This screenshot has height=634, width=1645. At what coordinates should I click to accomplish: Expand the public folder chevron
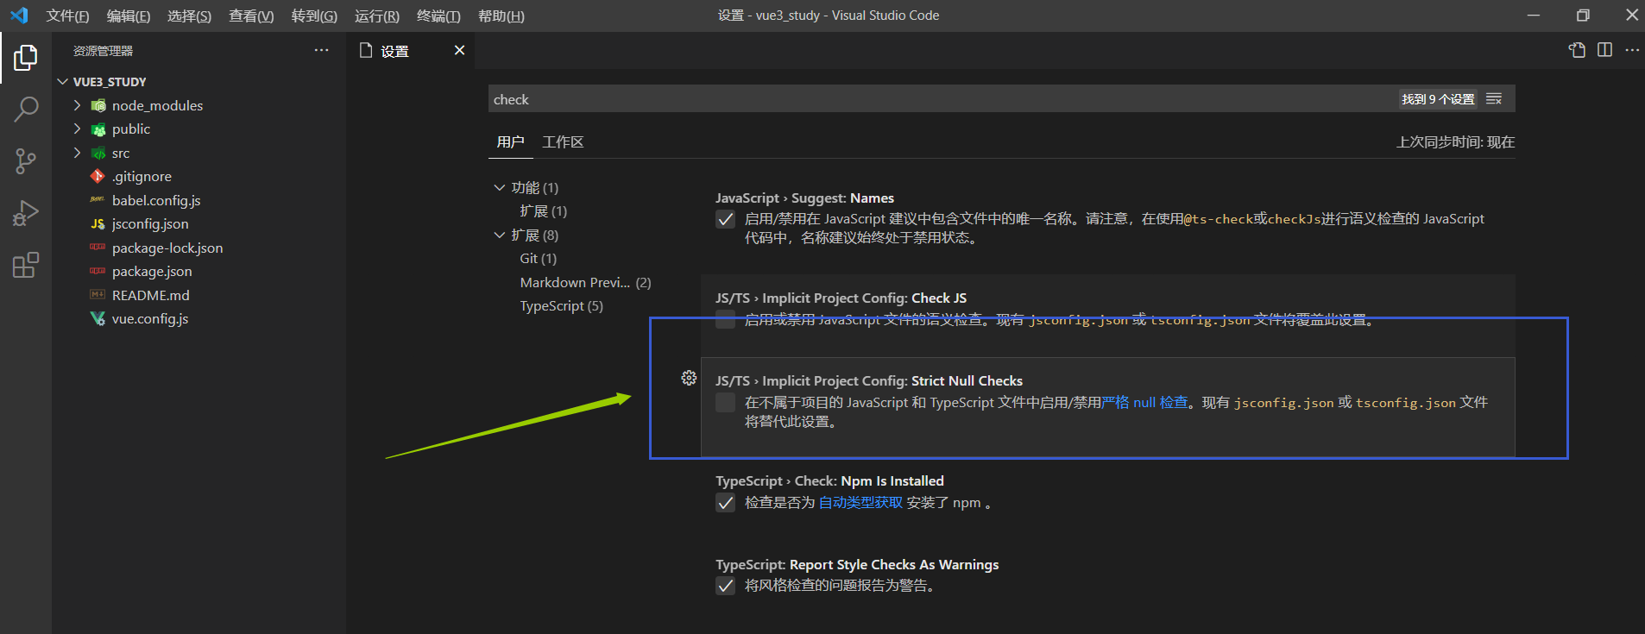pos(77,129)
